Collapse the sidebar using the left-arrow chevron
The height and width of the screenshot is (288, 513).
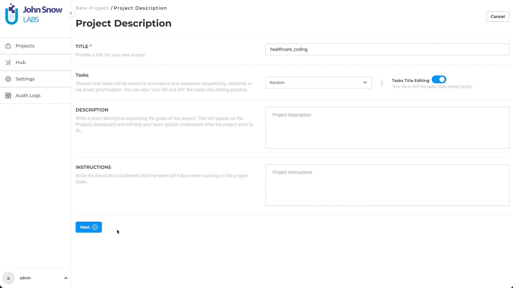pos(71,13)
